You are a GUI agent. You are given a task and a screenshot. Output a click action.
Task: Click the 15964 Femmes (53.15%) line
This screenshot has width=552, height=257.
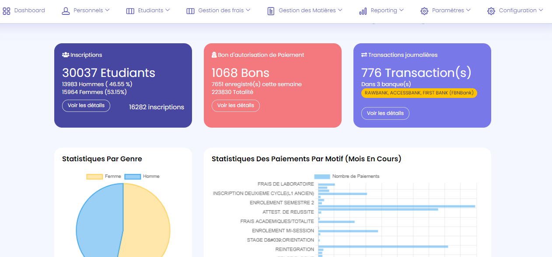point(94,92)
